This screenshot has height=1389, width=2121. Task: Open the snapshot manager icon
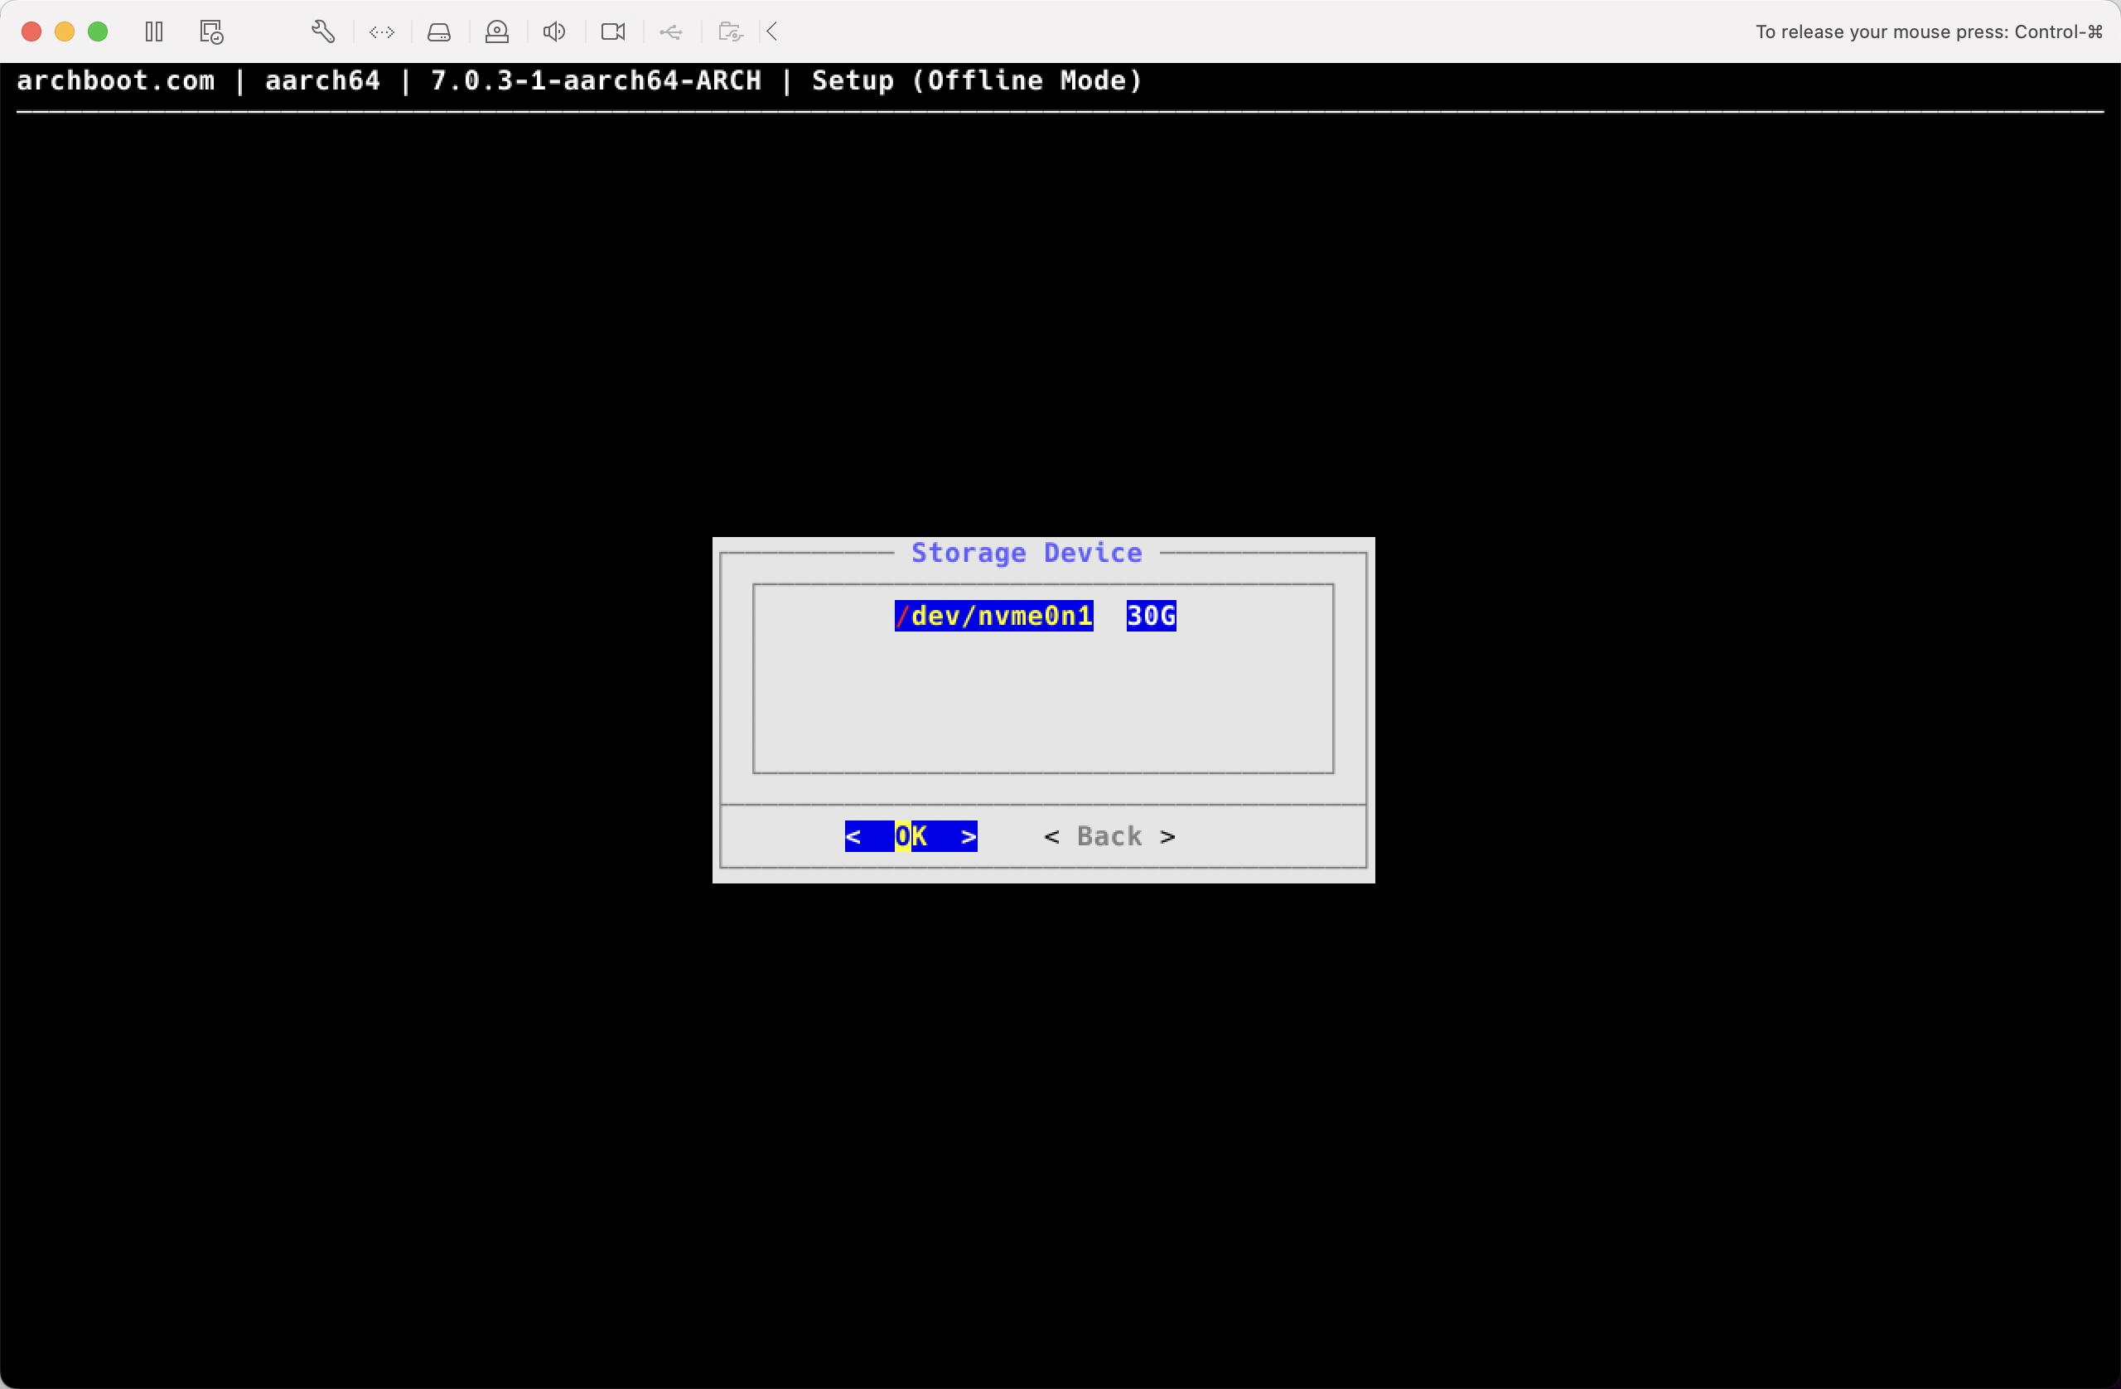click(211, 32)
